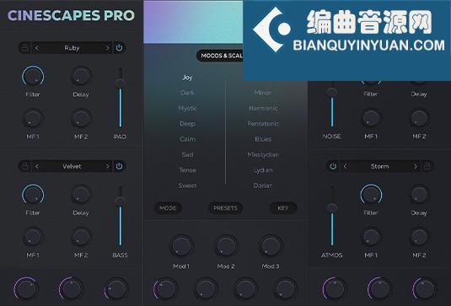Click the Delay knob in the Ruby panel
The width and height of the screenshot is (451, 306).
(x=81, y=76)
